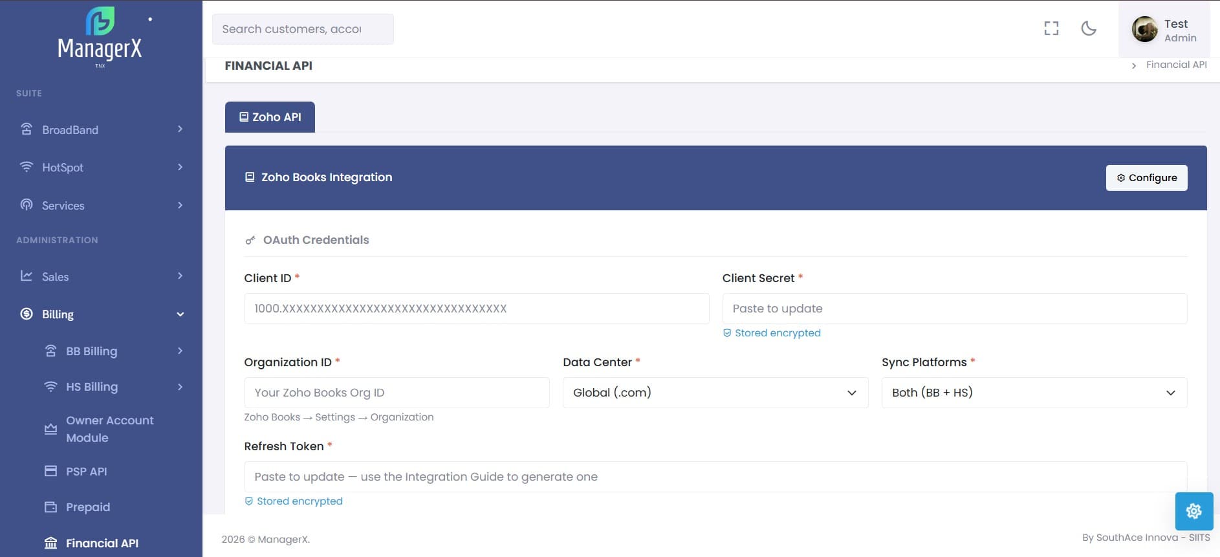Open the Test Admin profile avatar
This screenshot has height=557, width=1220.
point(1144,29)
